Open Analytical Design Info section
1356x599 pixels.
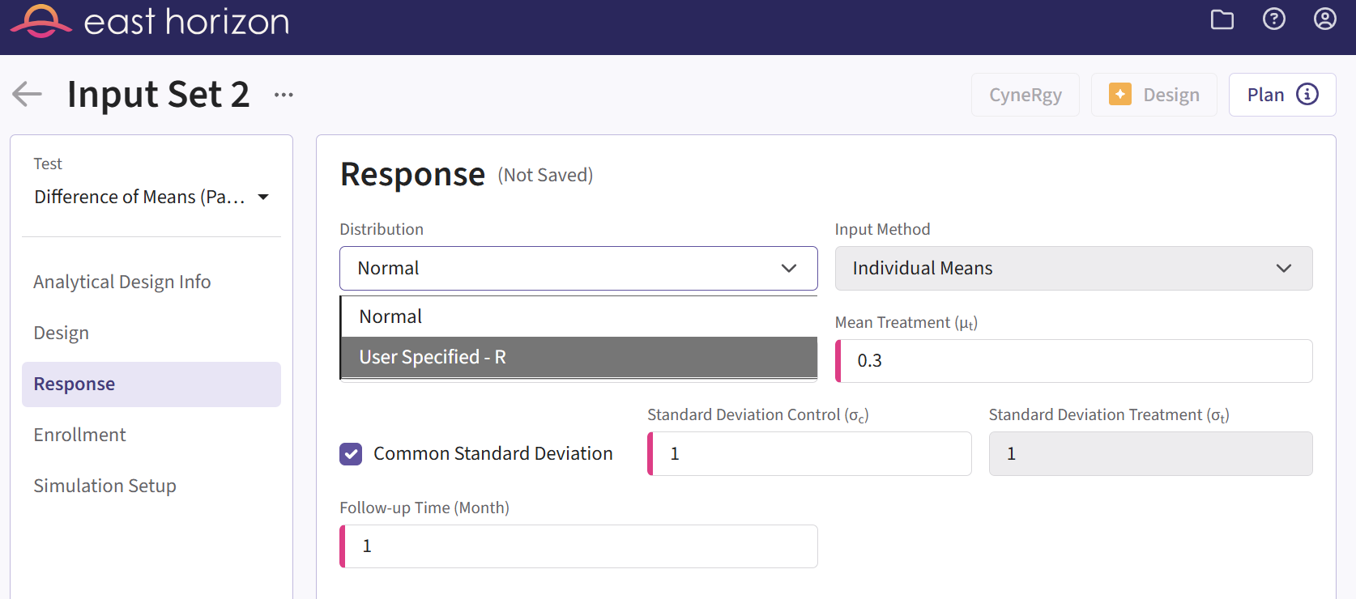(x=122, y=282)
